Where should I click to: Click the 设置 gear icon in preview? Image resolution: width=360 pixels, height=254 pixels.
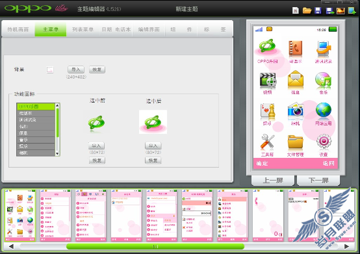tap(324, 142)
